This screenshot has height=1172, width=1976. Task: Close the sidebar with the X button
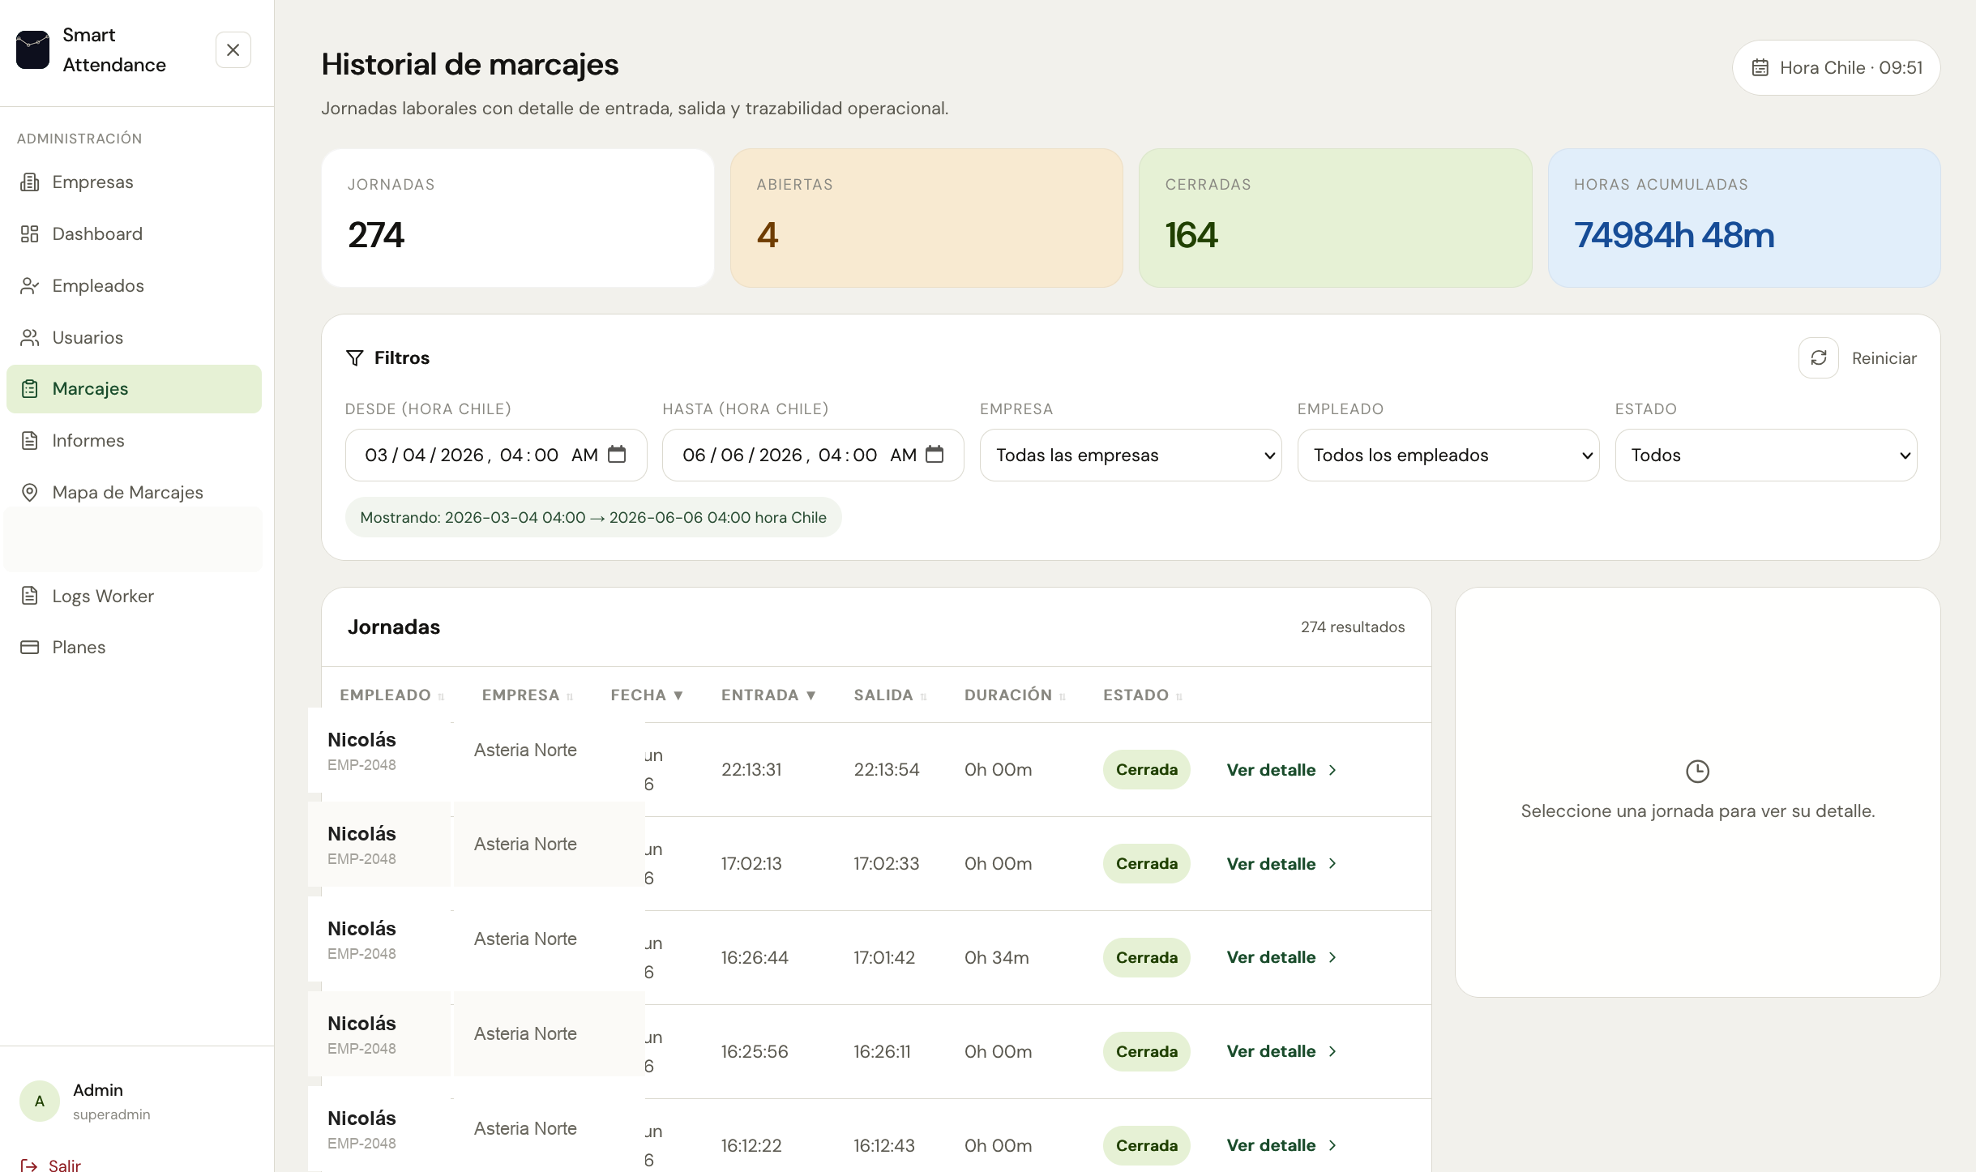[233, 50]
